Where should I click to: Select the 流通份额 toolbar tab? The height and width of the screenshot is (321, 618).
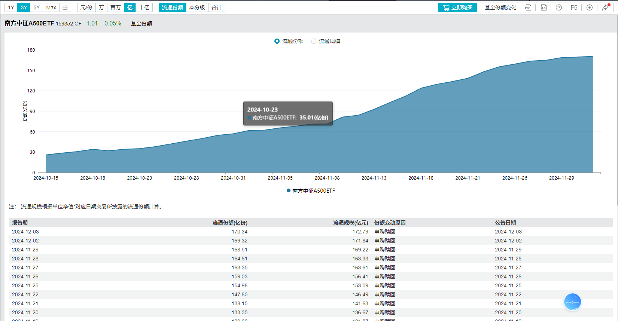(173, 7)
